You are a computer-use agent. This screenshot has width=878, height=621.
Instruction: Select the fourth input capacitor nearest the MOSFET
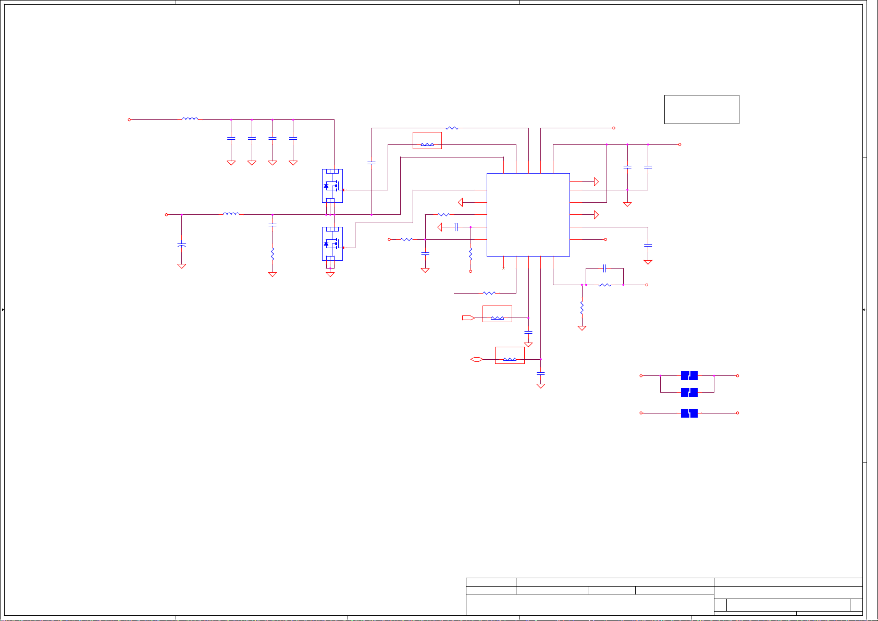click(293, 138)
